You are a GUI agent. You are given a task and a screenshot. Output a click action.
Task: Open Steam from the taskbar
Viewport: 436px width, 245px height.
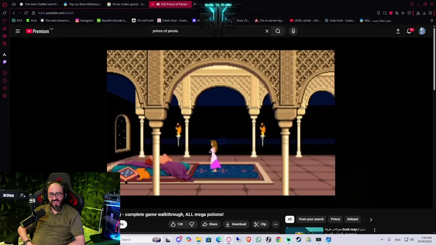298,240
